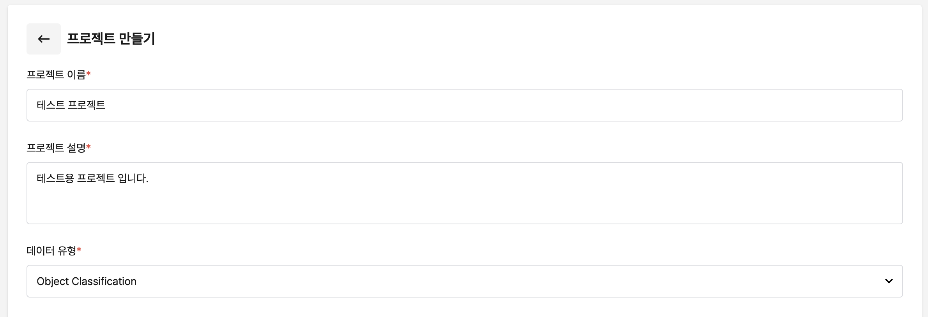Click the word Classification in the dropdown

[x=104, y=281]
